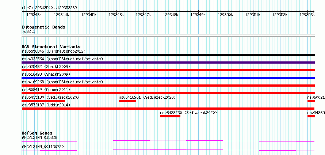Click the 129350k ruler tick label
Screen dimensions: 325x155
coord(226,15)
